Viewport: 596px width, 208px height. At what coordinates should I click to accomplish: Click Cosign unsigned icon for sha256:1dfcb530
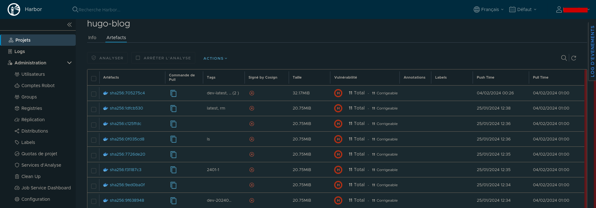pyautogui.click(x=252, y=108)
